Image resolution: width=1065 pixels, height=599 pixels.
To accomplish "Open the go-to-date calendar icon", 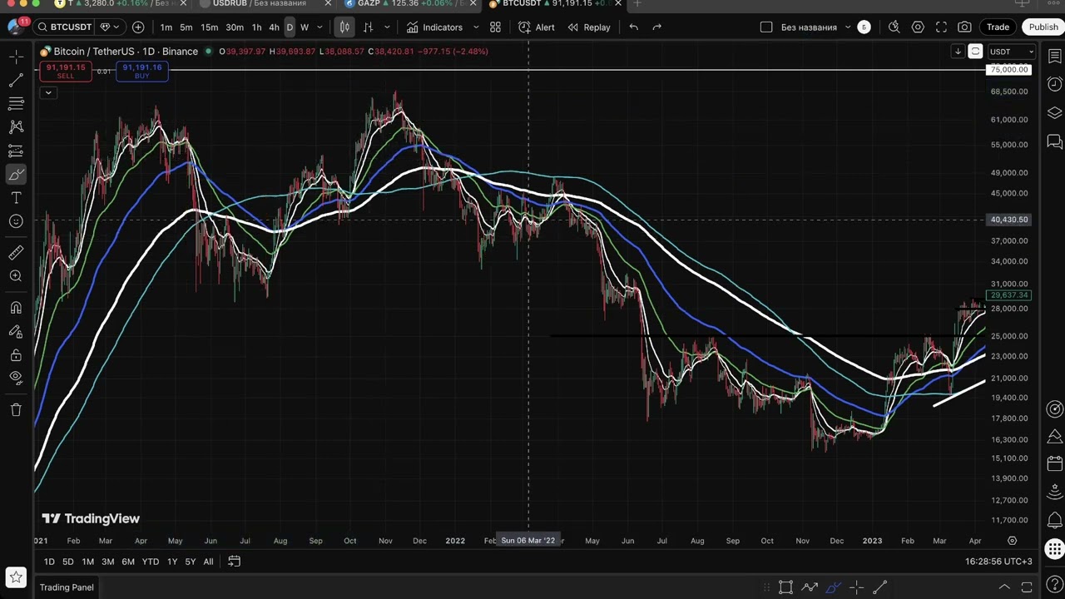I will point(235,562).
